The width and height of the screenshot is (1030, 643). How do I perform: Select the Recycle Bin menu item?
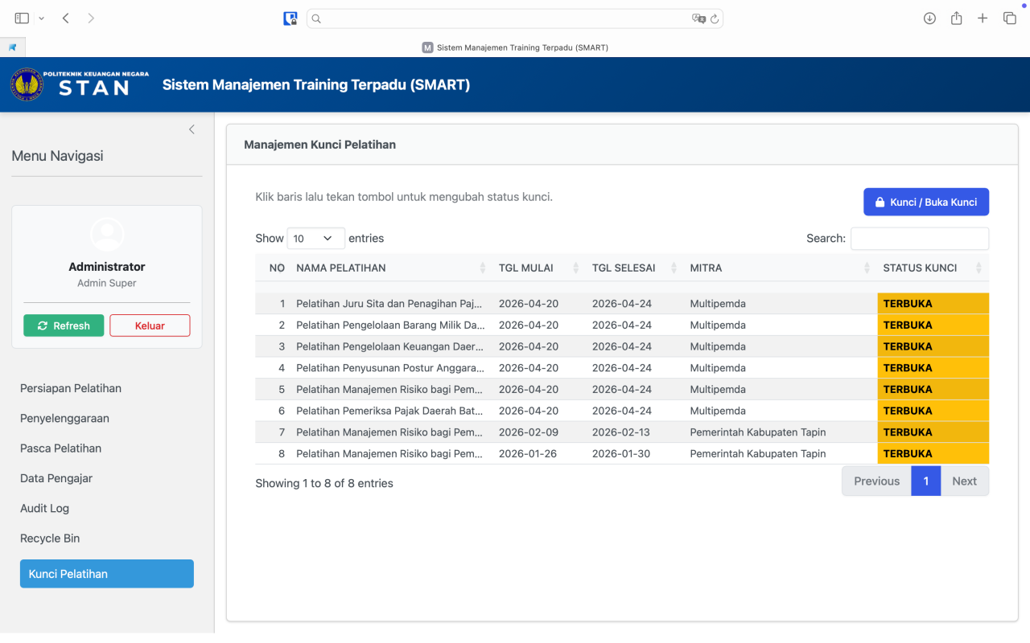coord(50,539)
